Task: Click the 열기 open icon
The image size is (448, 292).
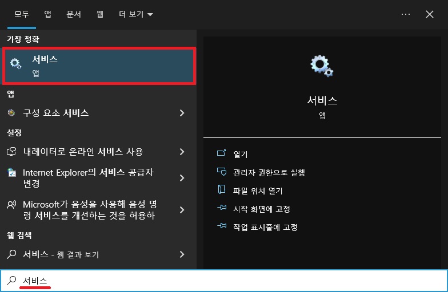Action: pyautogui.click(x=222, y=153)
